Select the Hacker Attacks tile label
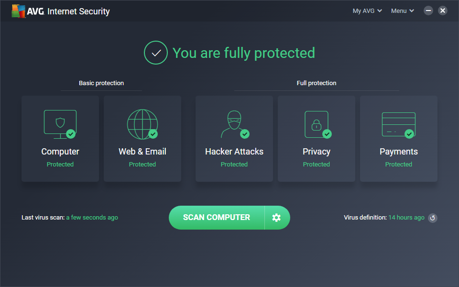 [234, 152]
